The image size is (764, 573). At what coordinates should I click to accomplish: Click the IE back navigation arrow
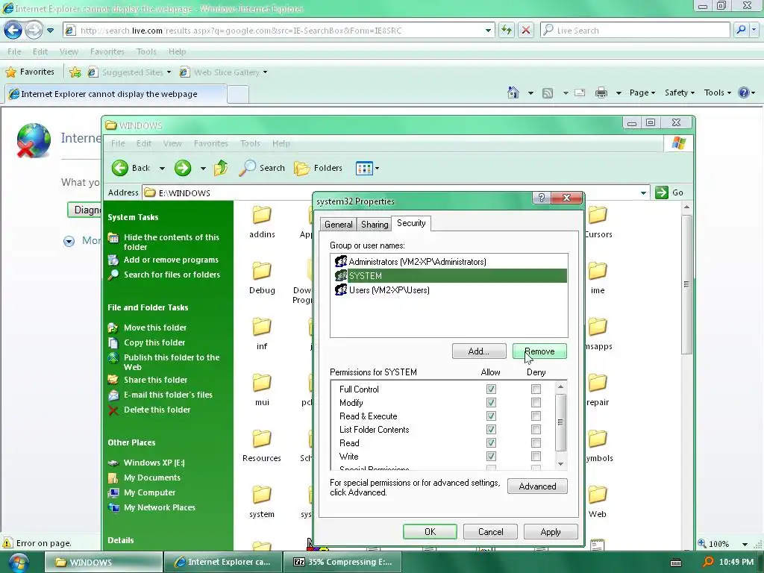(13, 30)
